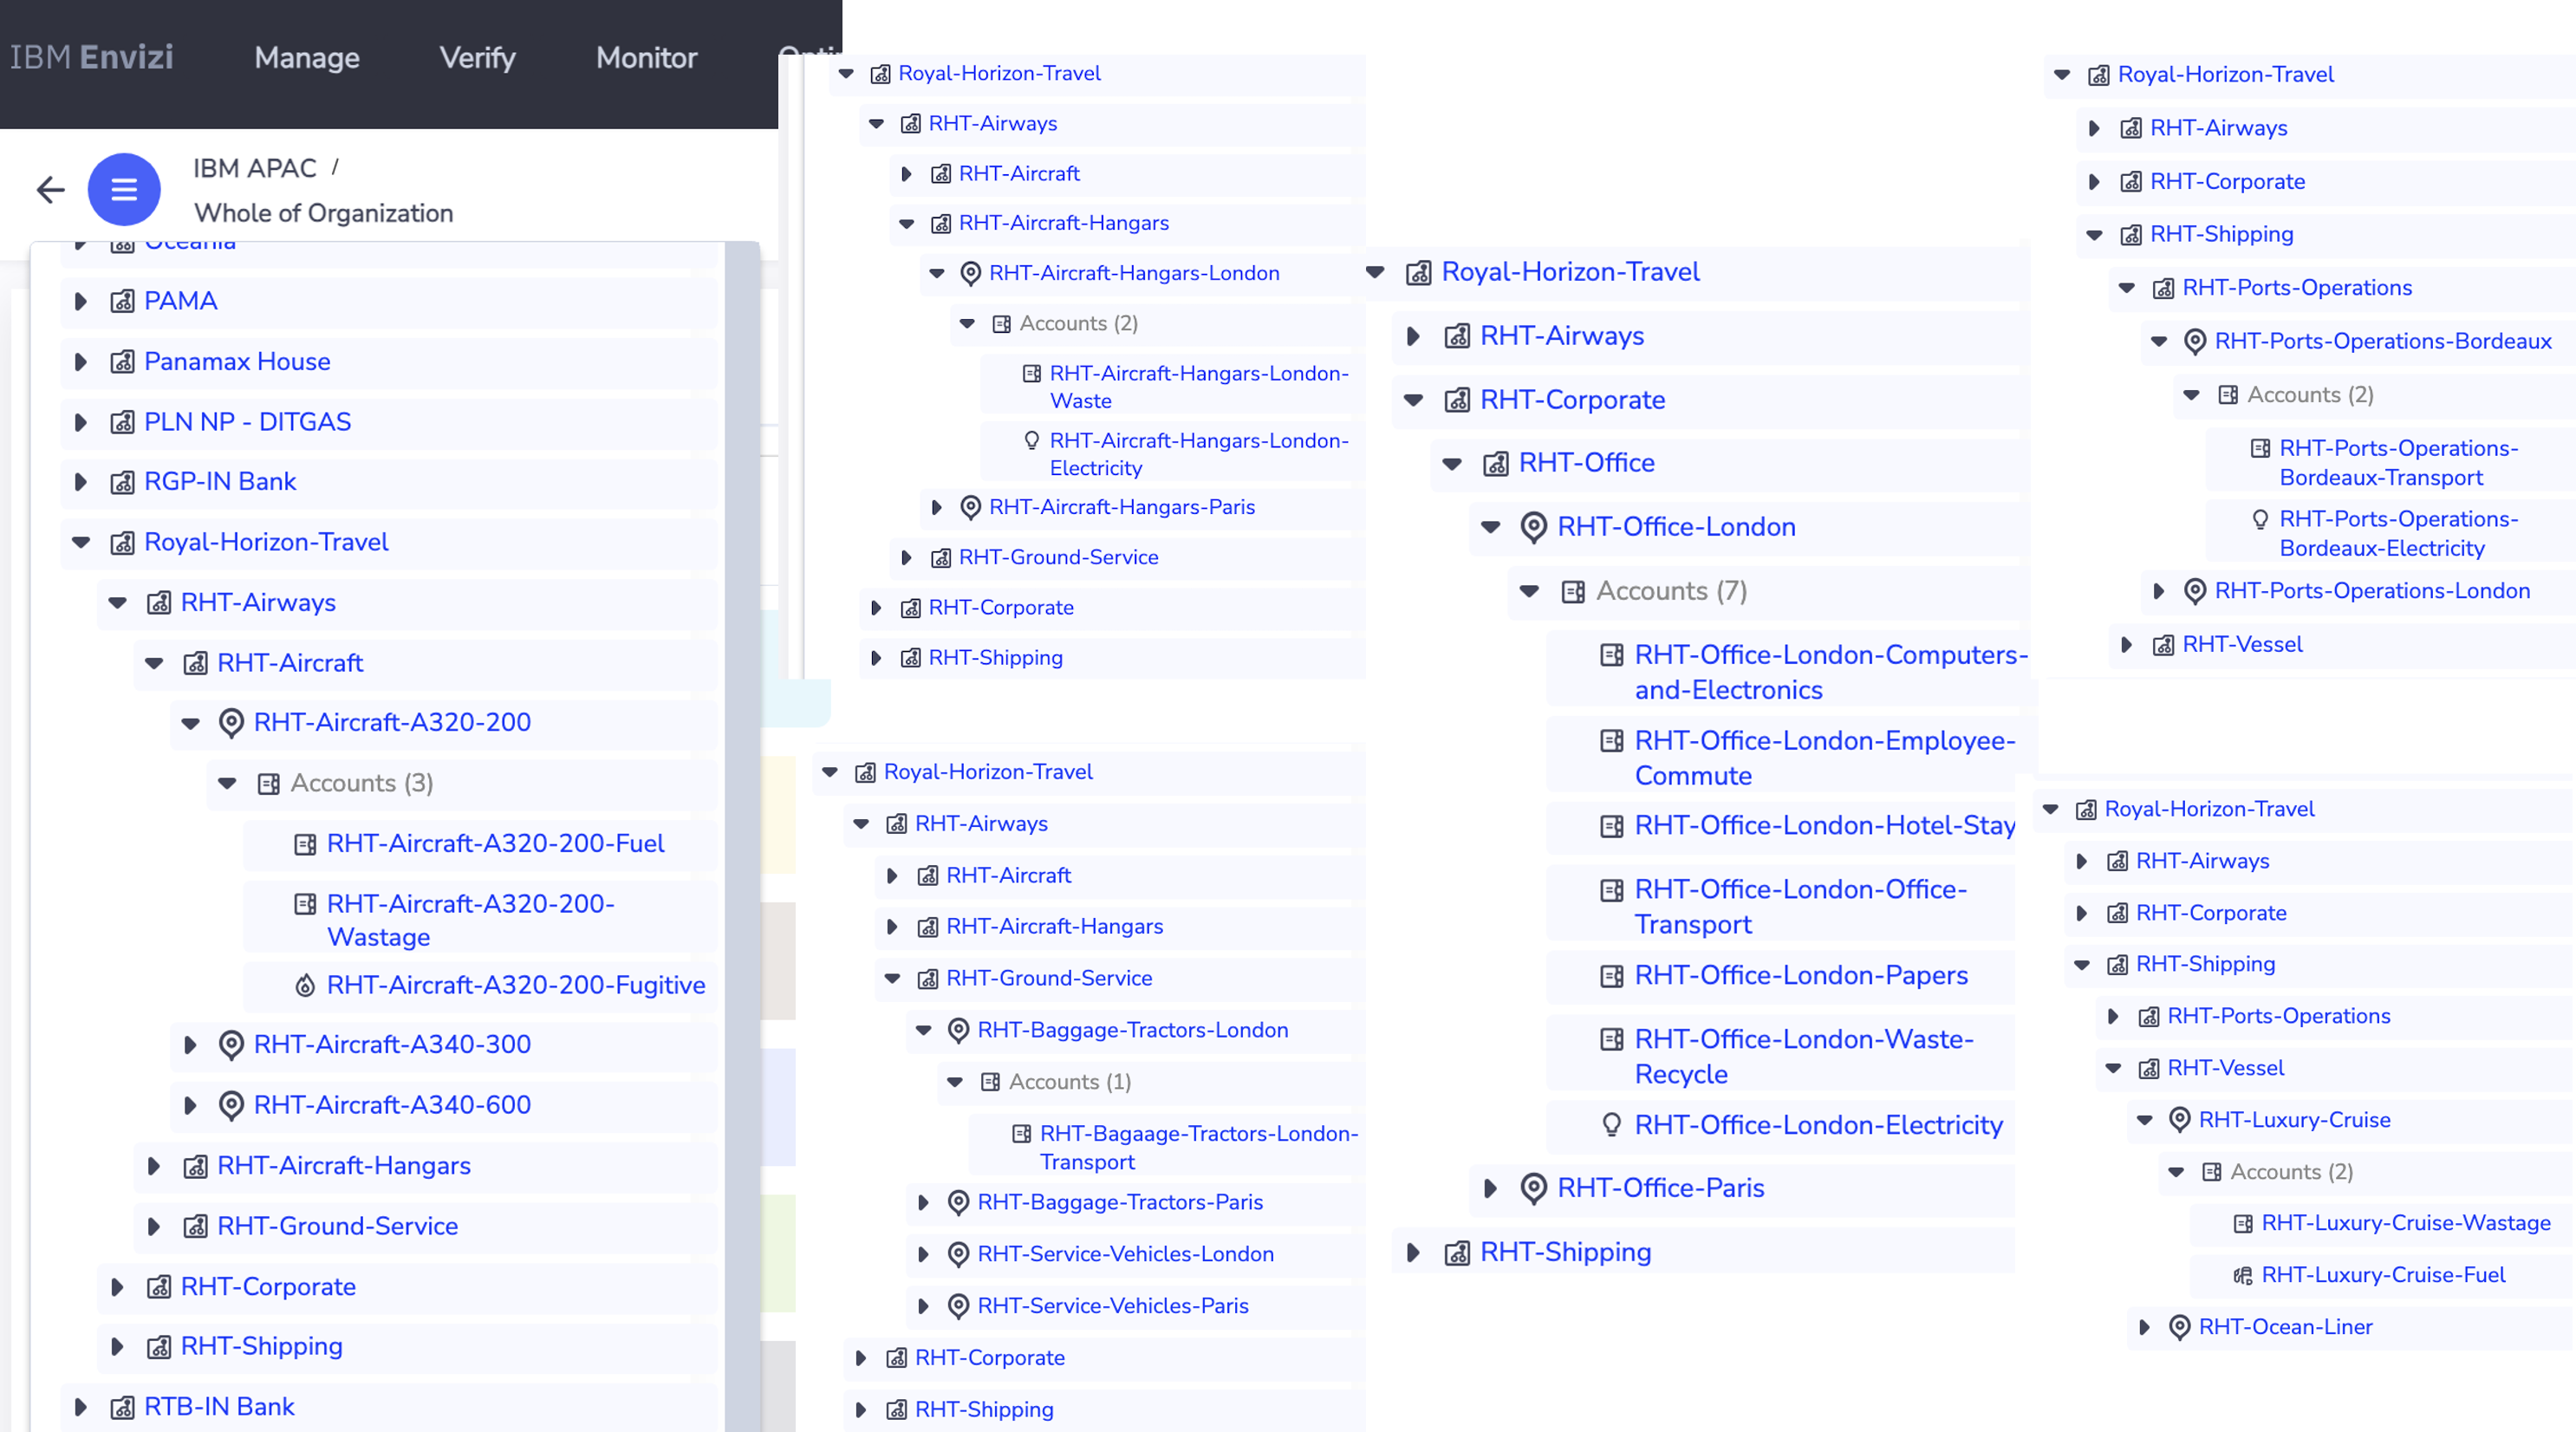Click the Panamax House group icon

tap(122, 362)
